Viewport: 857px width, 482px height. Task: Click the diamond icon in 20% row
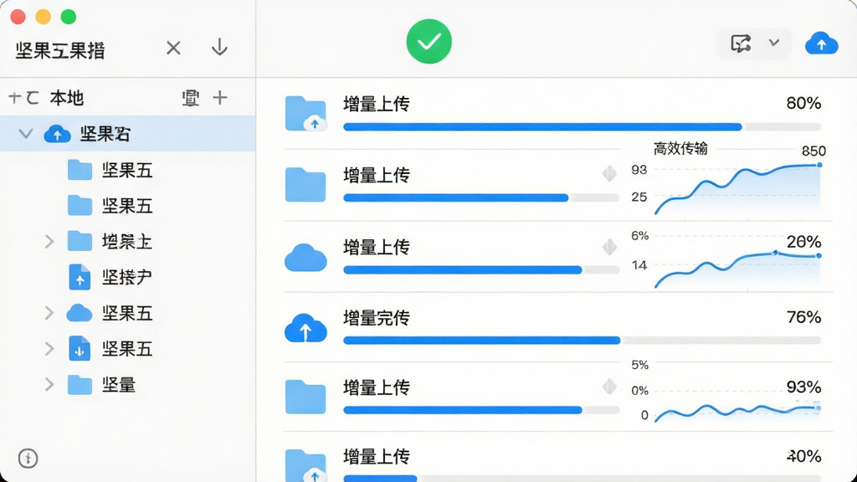click(609, 247)
